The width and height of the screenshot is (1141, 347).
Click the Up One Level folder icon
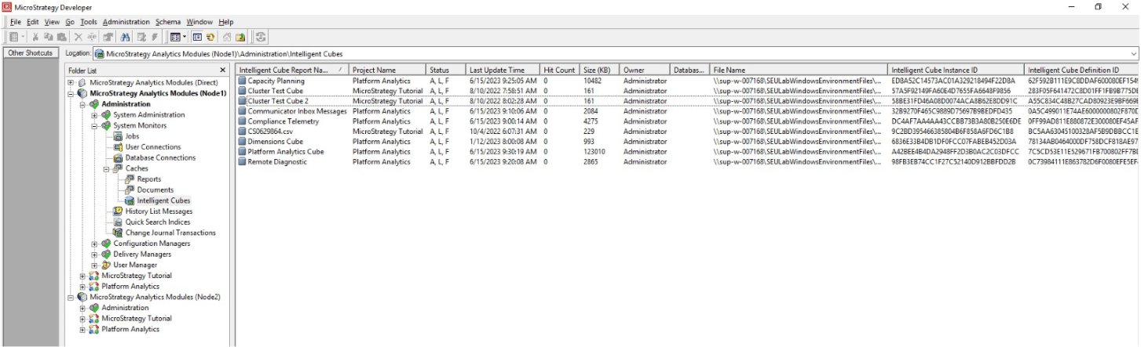tap(240, 37)
